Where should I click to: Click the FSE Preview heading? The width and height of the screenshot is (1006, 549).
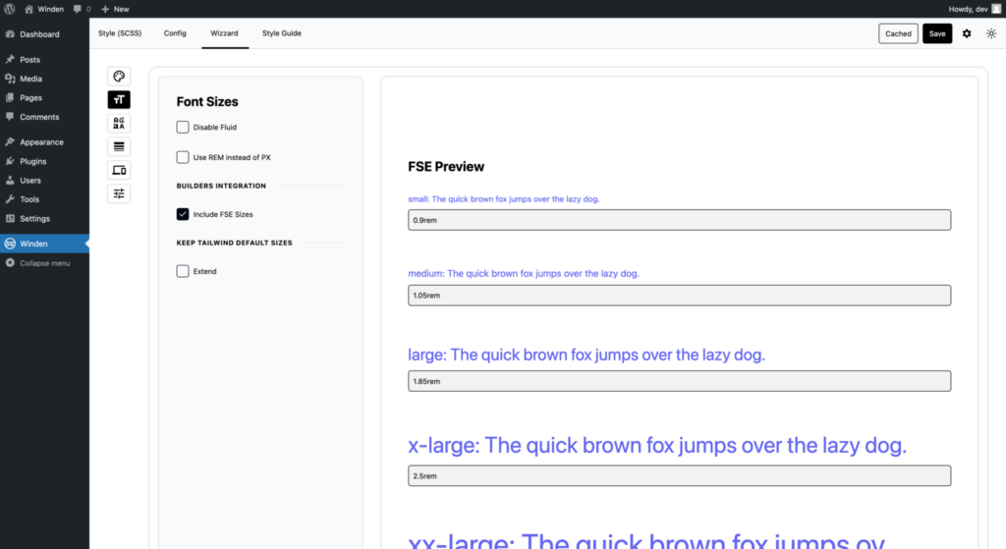pos(446,167)
